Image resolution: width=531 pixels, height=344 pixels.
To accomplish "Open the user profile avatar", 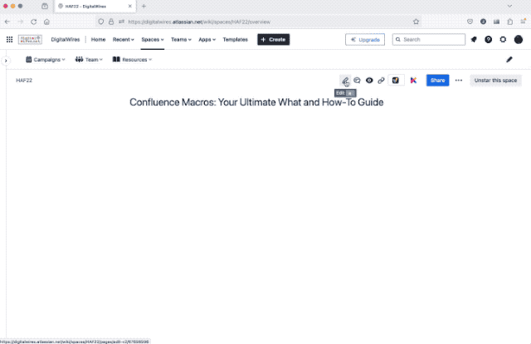I will (x=518, y=40).
